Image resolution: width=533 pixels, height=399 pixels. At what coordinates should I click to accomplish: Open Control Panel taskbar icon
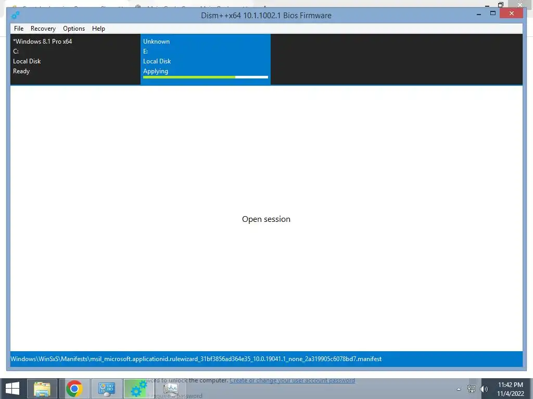[x=106, y=389]
